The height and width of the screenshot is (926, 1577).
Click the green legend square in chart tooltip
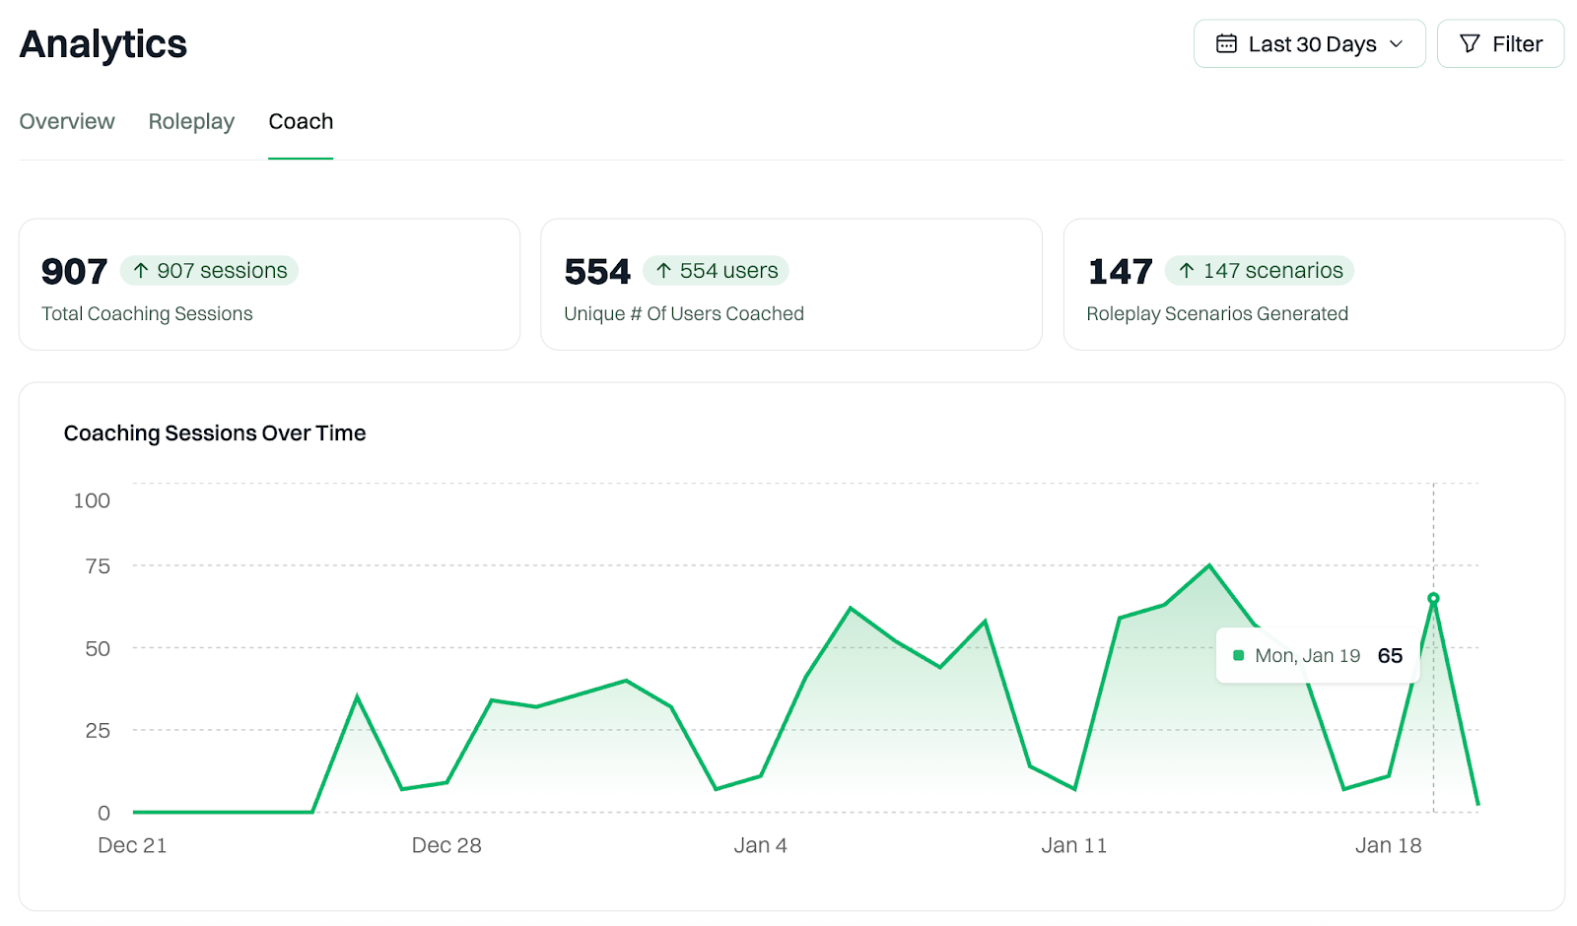(x=1238, y=655)
